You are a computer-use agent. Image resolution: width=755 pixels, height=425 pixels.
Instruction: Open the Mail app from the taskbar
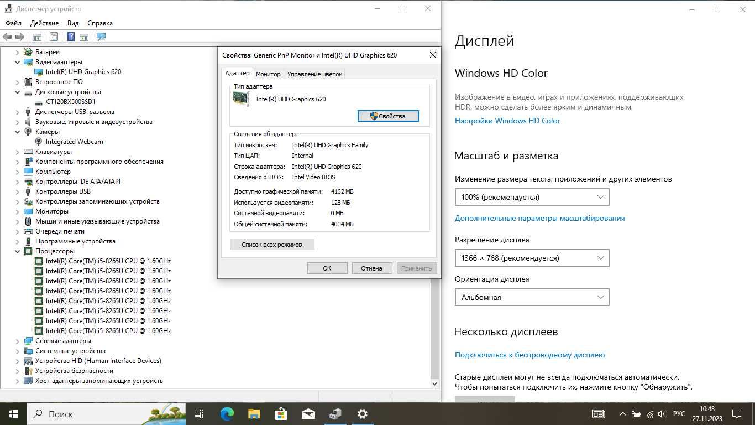point(308,414)
